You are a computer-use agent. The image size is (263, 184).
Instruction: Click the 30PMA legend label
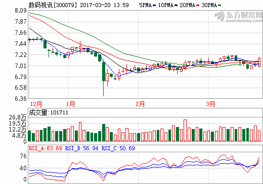(x=209, y=5)
